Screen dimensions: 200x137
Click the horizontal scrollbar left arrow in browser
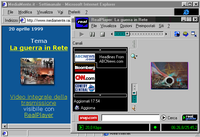tap(5, 127)
